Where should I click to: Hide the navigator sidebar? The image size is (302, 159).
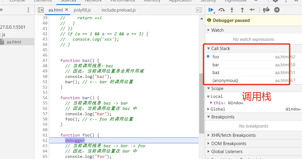pos(41,10)
